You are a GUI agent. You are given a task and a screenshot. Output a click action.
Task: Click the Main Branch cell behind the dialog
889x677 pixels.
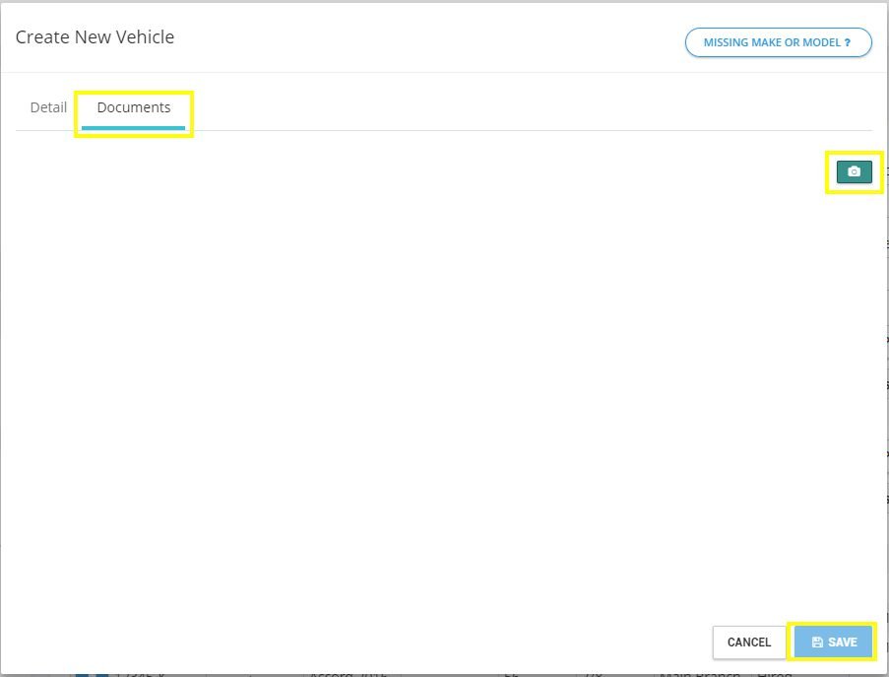(700, 674)
